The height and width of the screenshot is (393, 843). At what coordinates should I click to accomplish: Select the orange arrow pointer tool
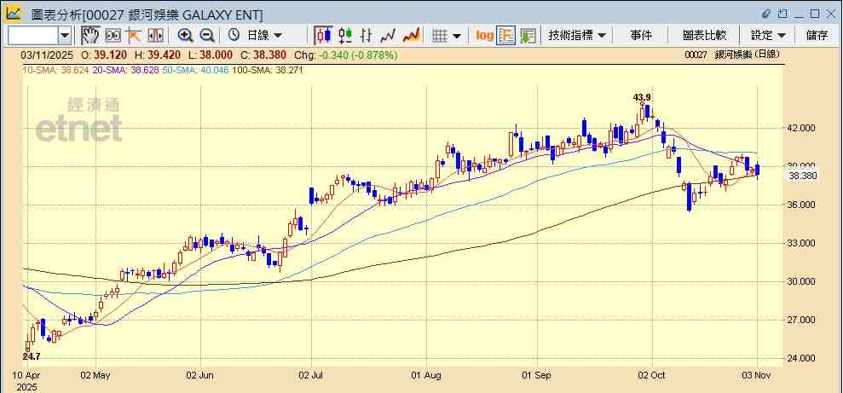134,35
